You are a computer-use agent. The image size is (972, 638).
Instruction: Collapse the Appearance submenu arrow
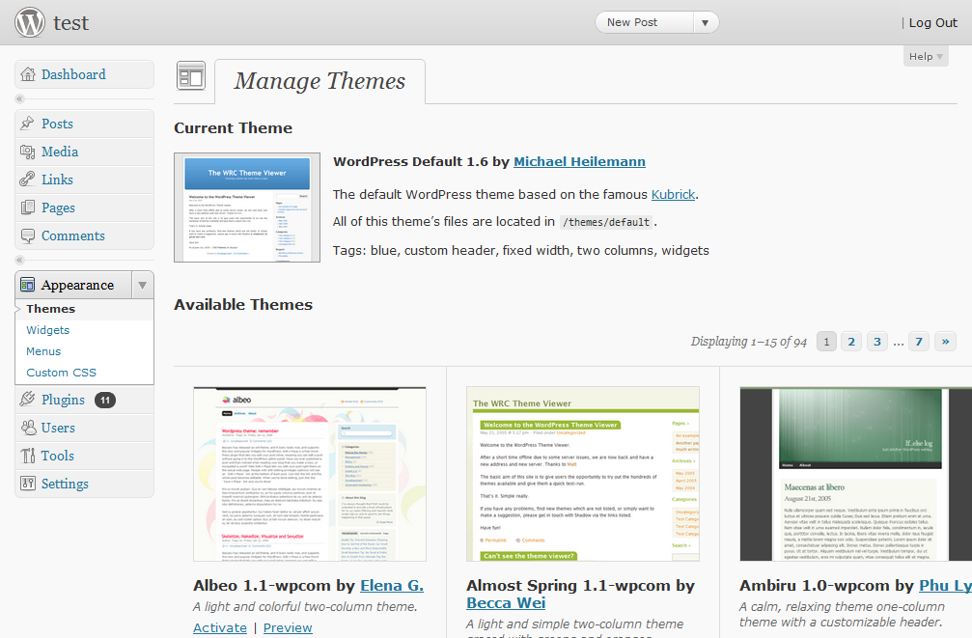coord(143,285)
